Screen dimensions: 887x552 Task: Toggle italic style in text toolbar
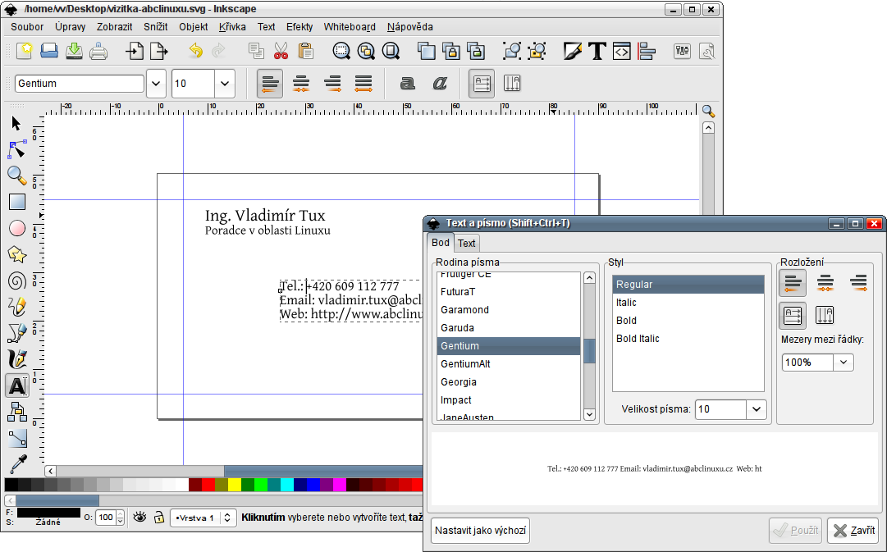click(x=440, y=84)
